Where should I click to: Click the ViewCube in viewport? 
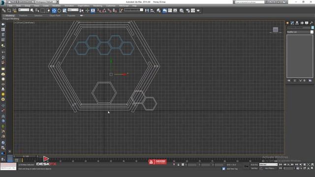276,30
